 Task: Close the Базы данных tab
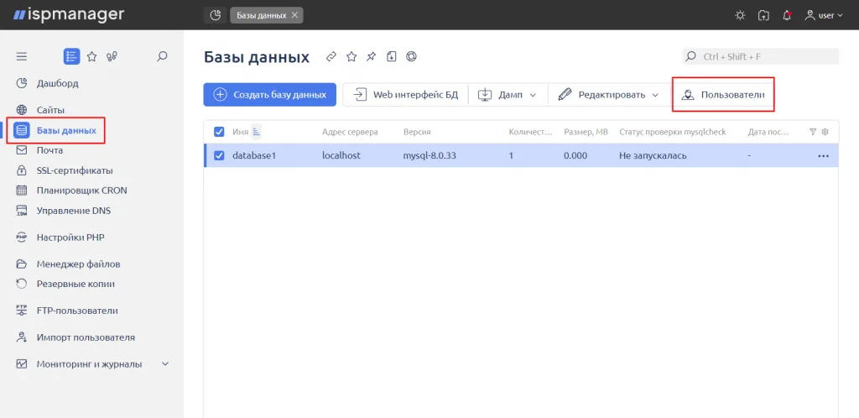(294, 15)
